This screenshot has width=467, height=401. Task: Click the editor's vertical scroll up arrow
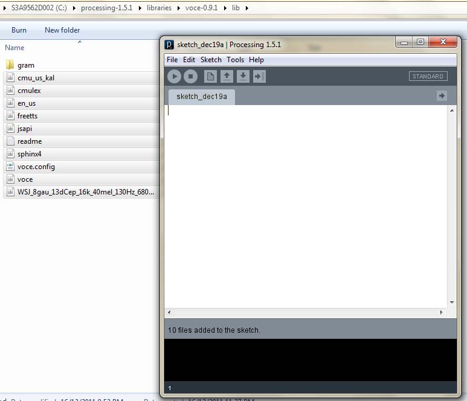(x=452, y=111)
